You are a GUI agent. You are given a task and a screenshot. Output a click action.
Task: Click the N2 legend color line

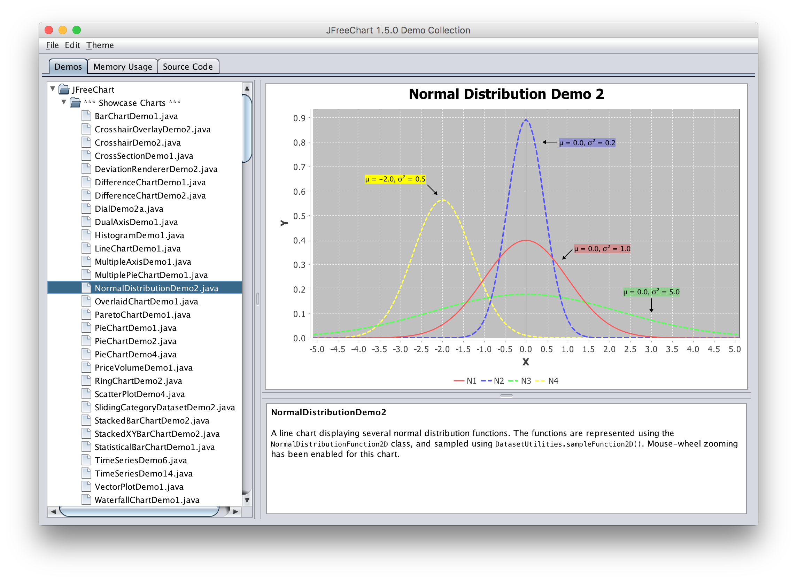(x=486, y=381)
